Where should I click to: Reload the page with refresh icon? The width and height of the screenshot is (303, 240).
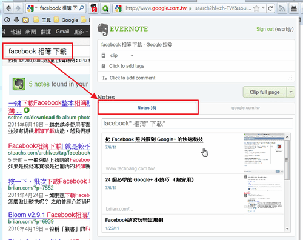(x=270, y=8)
